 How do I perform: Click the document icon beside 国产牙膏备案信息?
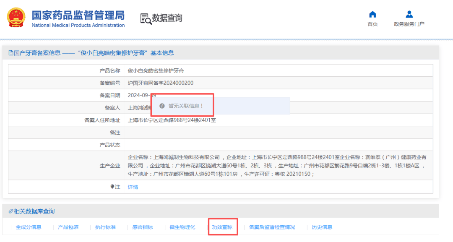pos(10,53)
